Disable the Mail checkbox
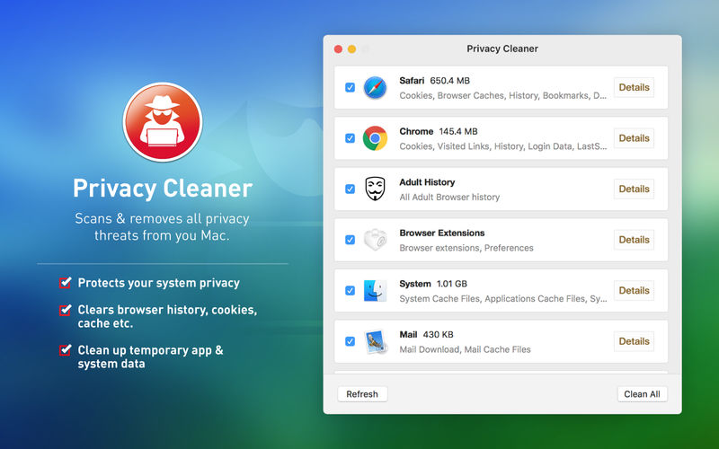Viewport: 719px width, 449px height. (350, 341)
